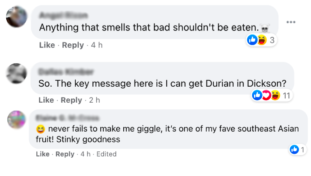Like the "never fails to make me giggle" comment
The height and width of the screenshot is (176, 311).
tap(43, 154)
